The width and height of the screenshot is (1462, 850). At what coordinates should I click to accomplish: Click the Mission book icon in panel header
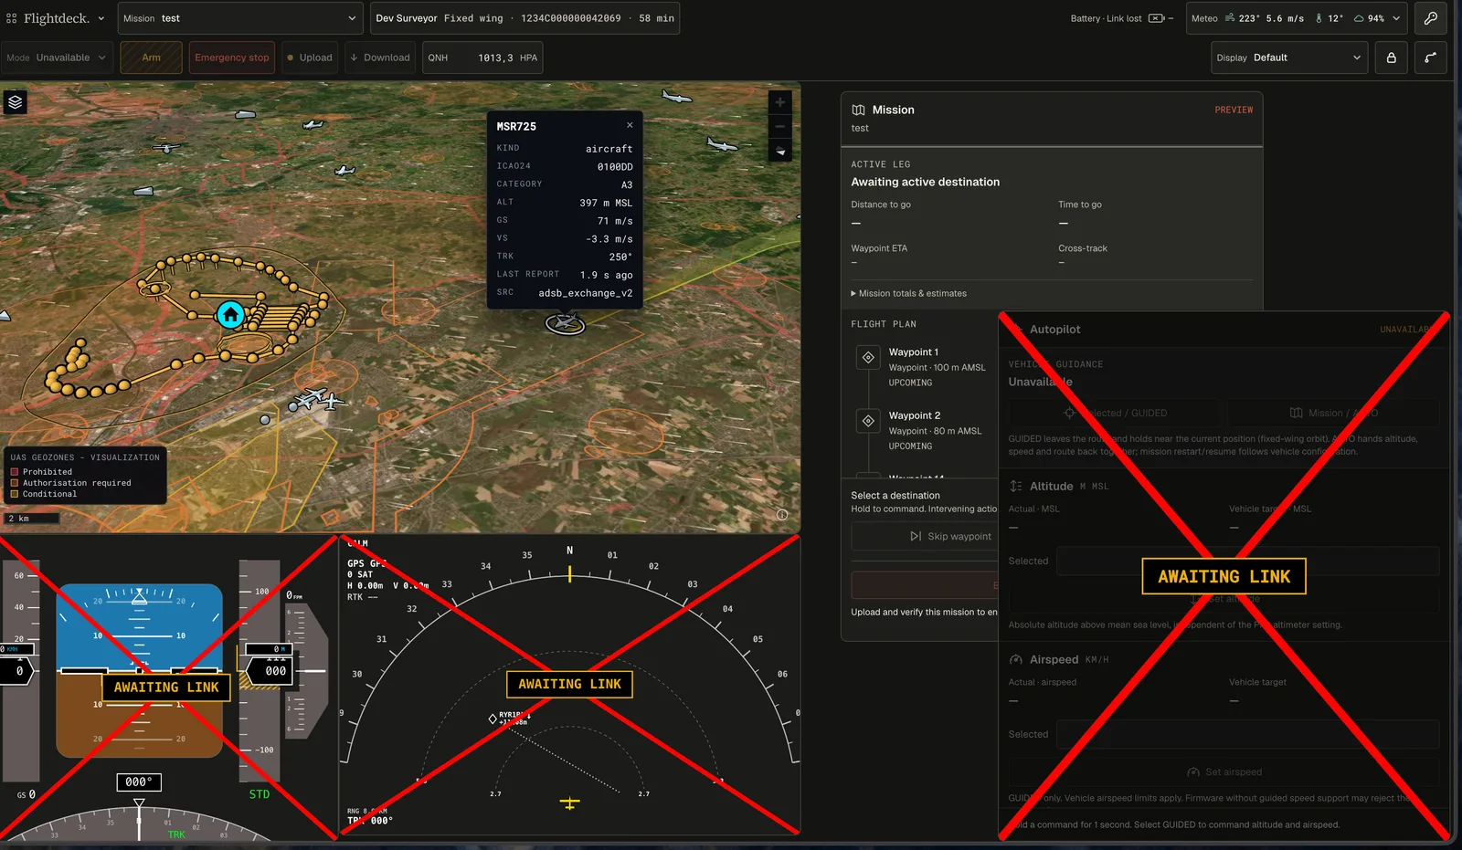[x=858, y=110]
